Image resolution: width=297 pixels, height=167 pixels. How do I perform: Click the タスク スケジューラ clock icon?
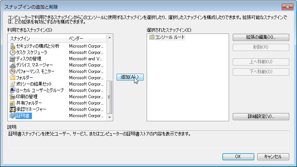click(x=12, y=52)
